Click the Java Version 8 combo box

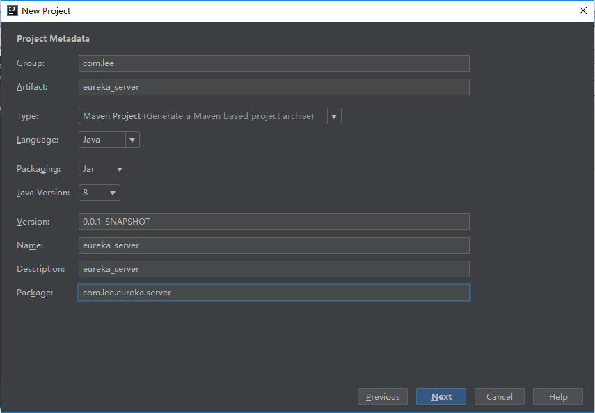(99, 193)
